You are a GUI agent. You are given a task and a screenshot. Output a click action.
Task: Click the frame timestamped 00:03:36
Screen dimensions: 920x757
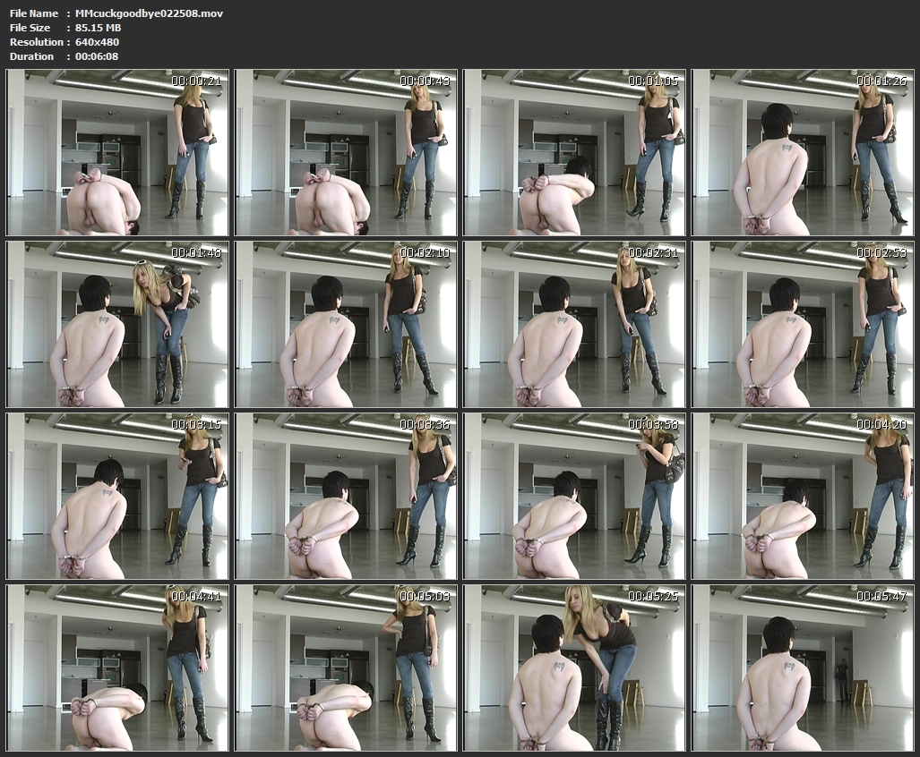tap(347, 497)
